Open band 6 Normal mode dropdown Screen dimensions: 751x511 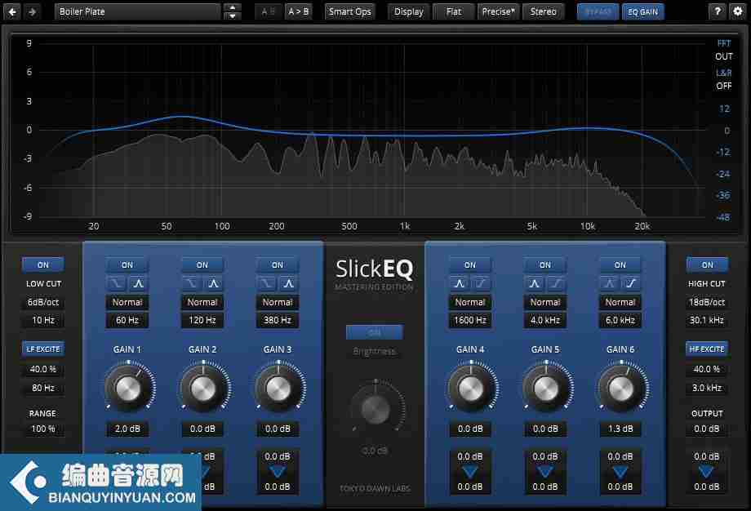[620, 302]
